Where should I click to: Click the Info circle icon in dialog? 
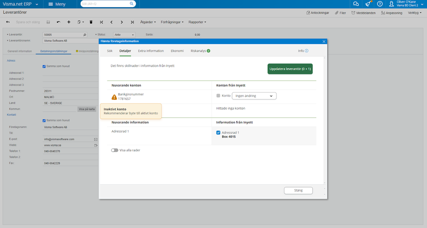(x=306, y=51)
